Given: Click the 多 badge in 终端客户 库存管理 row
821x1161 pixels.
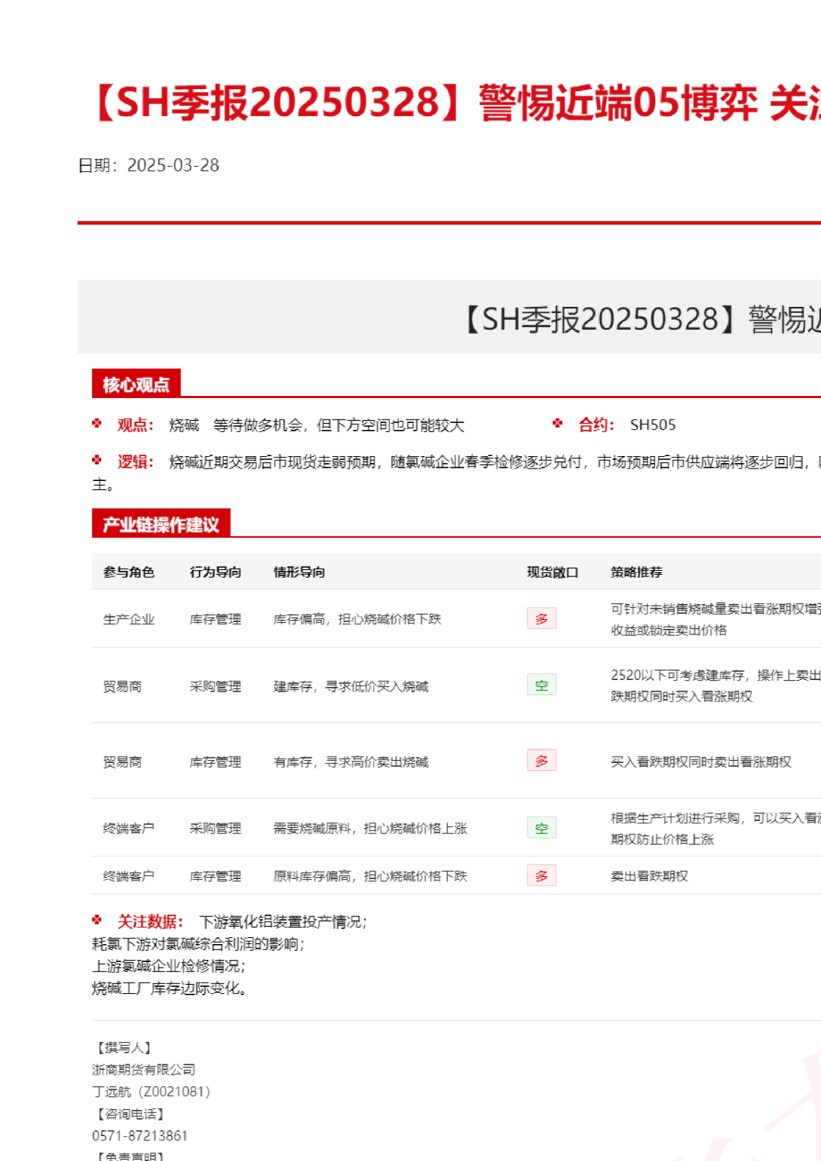Looking at the screenshot, I should [541, 876].
